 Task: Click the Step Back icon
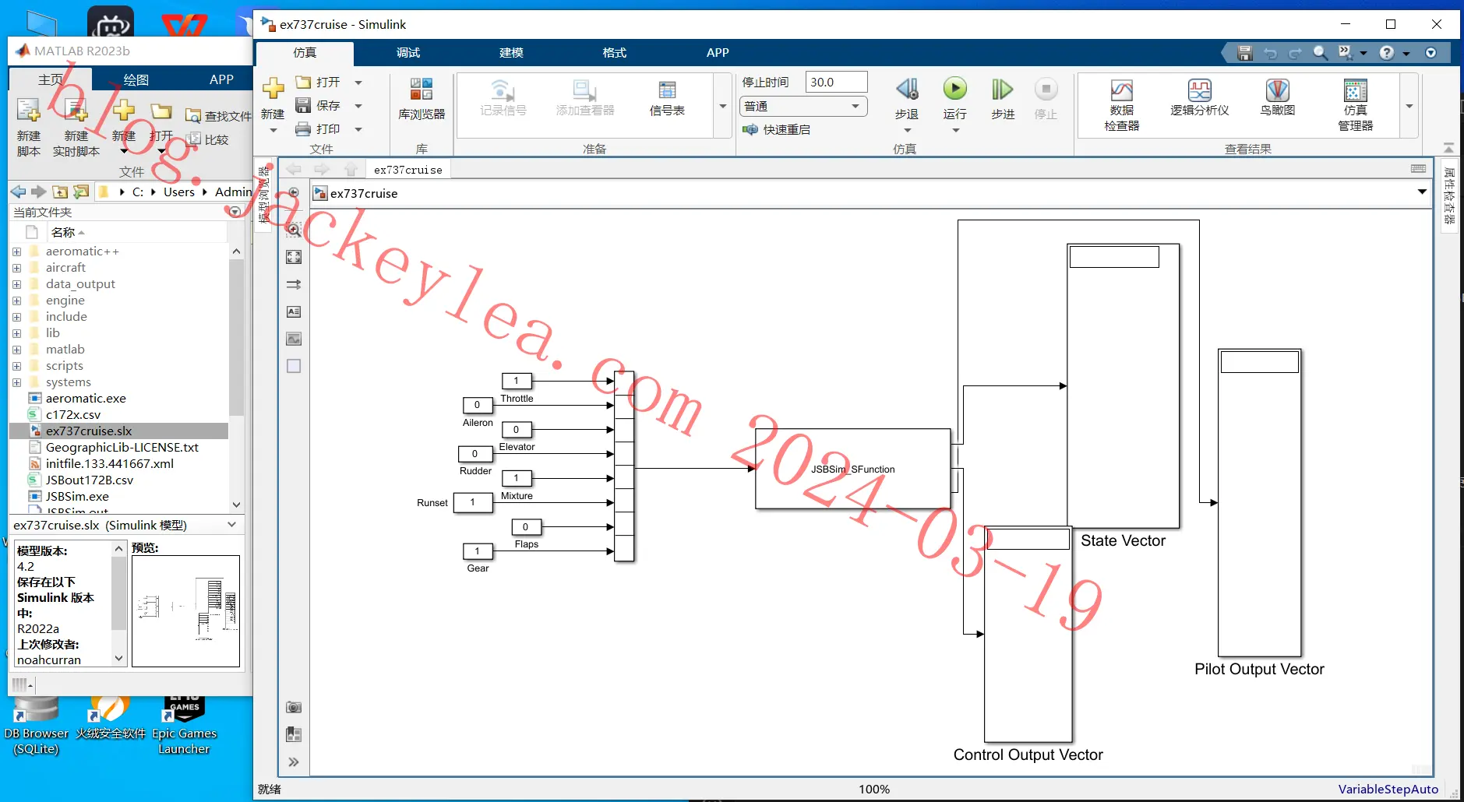[907, 90]
